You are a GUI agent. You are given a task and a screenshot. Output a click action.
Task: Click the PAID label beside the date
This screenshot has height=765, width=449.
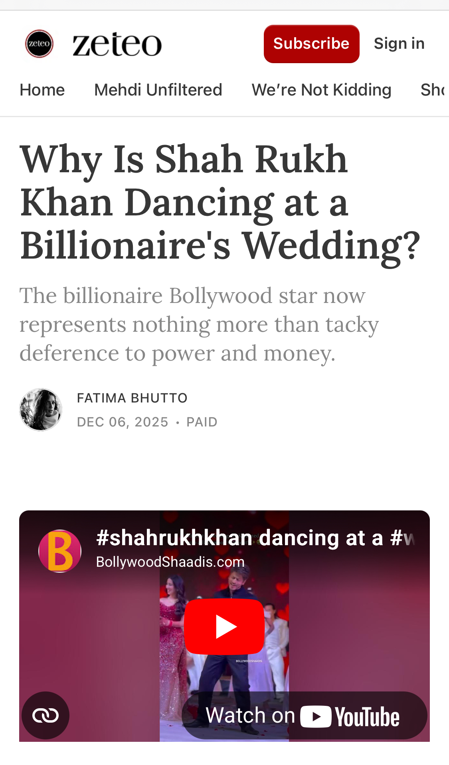tap(202, 422)
